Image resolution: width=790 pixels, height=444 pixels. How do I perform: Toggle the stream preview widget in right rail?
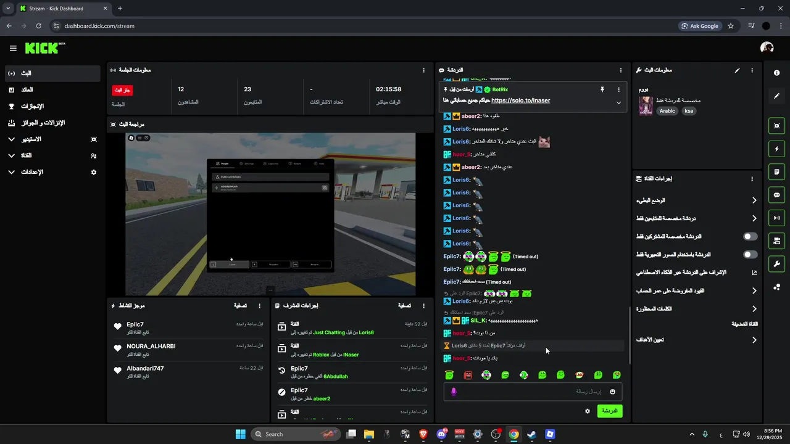tap(776, 126)
